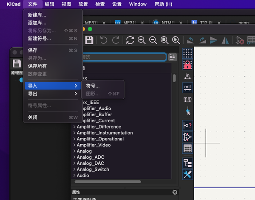Click the vertical scrollbar of library tree
The width and height of the screenshot is (255, 200).
pos(174,78)
